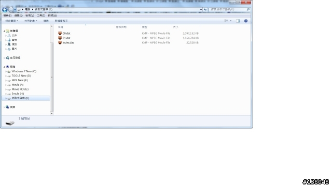332x186 pixels.
Task: Open the Share with dropdown on the toolbar
Action: (31, 21)
